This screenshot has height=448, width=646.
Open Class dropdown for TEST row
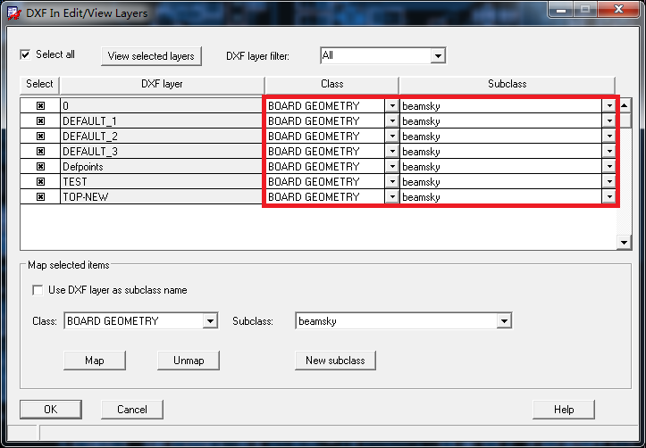tap(392, 181)
